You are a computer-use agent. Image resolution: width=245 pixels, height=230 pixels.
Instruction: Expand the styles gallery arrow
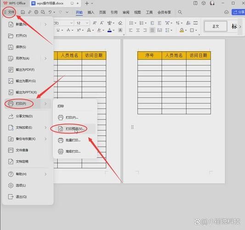(240, 27)
